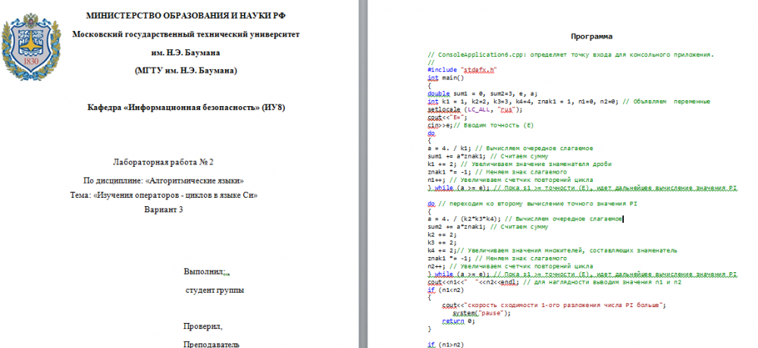Click the line 'k1 += 2;'

[x=519, y=164]
